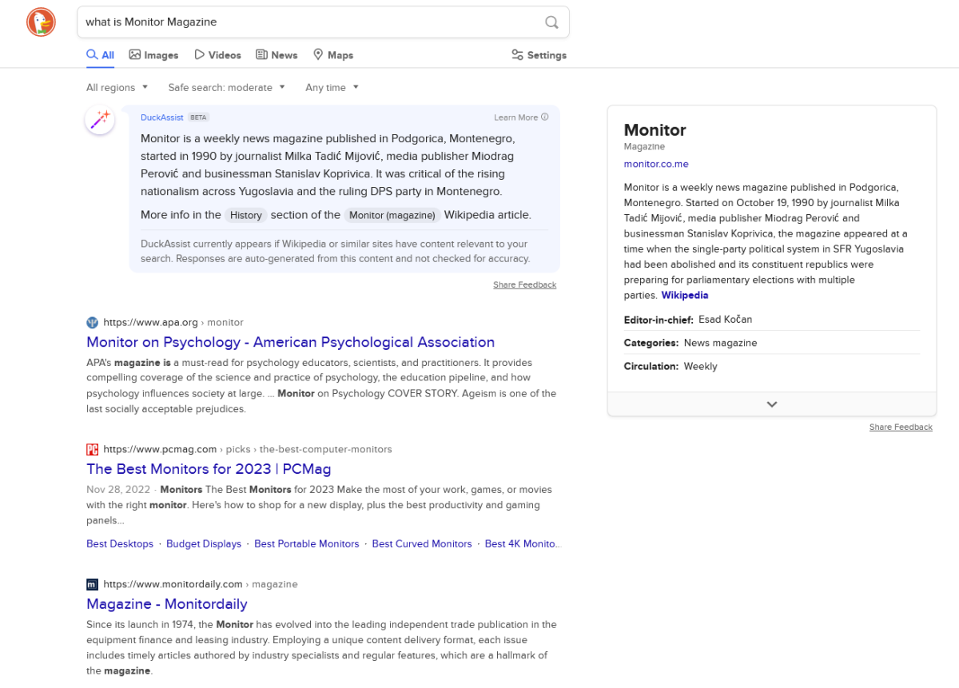959x688 pixels.
Task: Select the Categories News magazine row
Action: (772, 343)
